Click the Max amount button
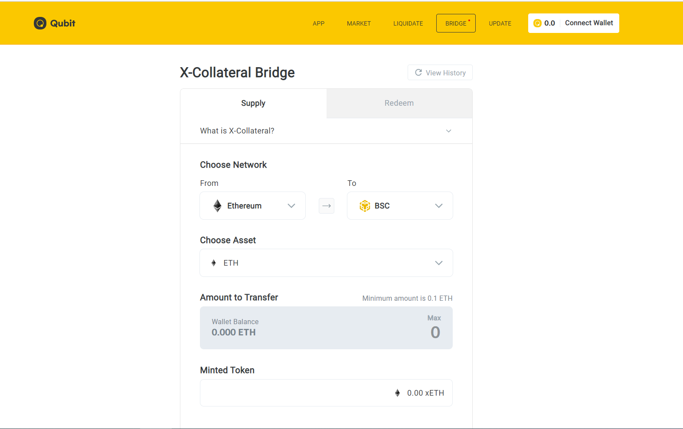683x429 pixels. (x=434, y=318)
